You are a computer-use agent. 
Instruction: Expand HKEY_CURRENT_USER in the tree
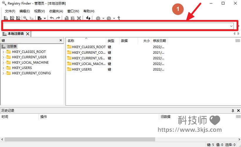point(4,57)
